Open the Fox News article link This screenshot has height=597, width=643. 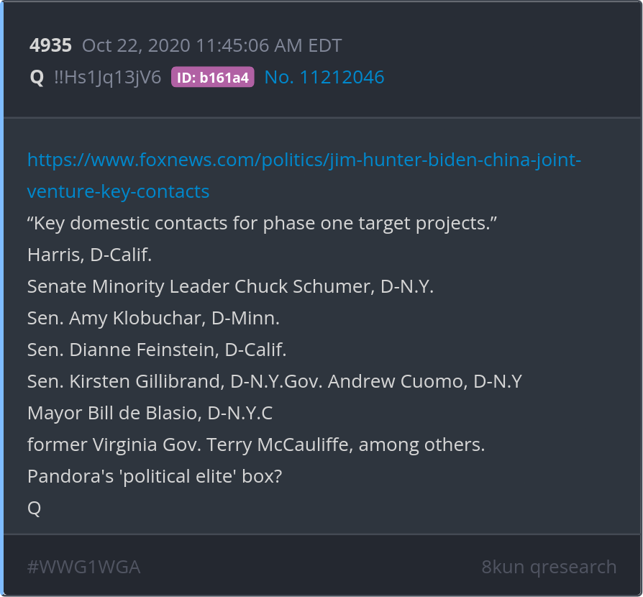pyautogui.click(x=304, y=160)
